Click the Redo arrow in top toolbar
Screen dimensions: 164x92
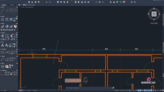click(x=50, y=2)
